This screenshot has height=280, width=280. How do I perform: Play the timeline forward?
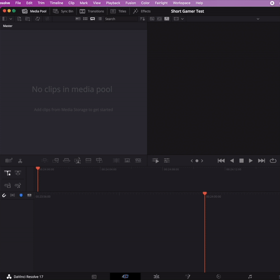pyautogui.click(x=251, y=161)
